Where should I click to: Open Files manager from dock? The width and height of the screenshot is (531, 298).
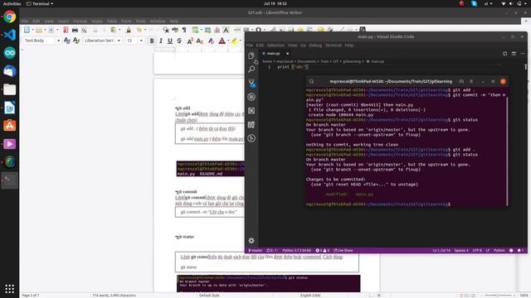(9, 89)
